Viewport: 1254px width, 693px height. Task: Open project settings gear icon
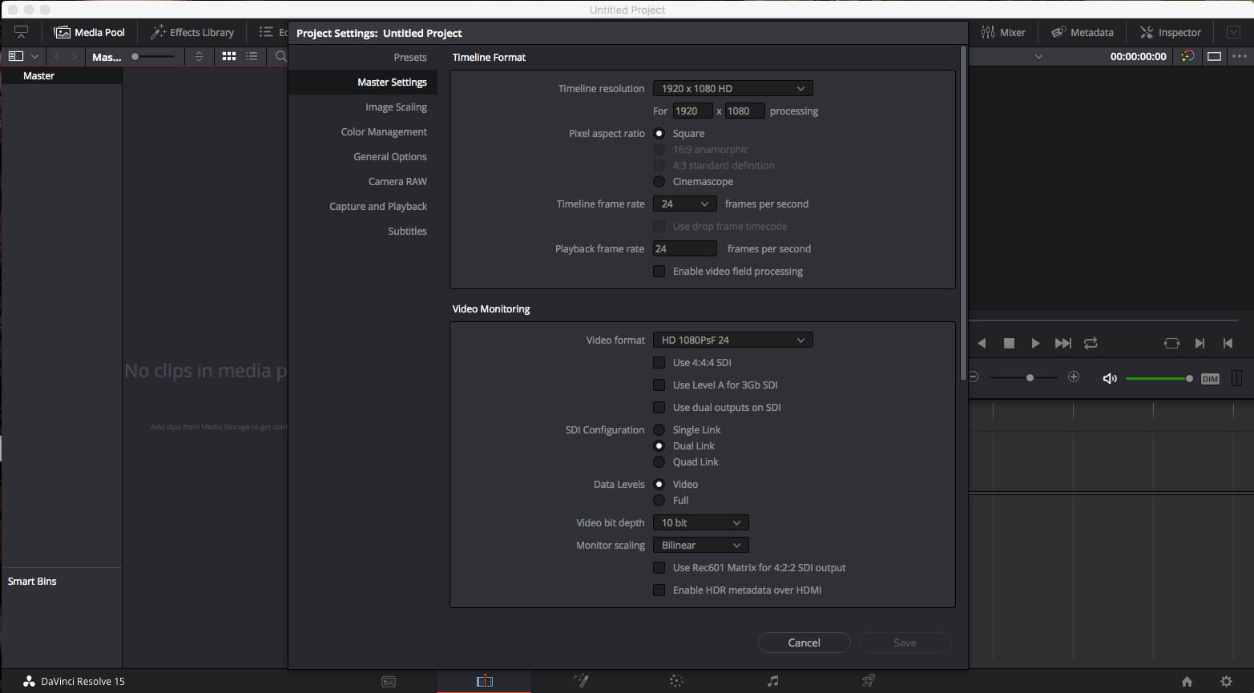click(1226, 682)
